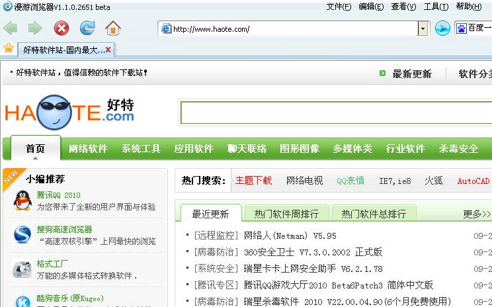492x307 pixels.
Task: Click the green Back arrow button
Action: pyautogui.click(x=11, y=28)
